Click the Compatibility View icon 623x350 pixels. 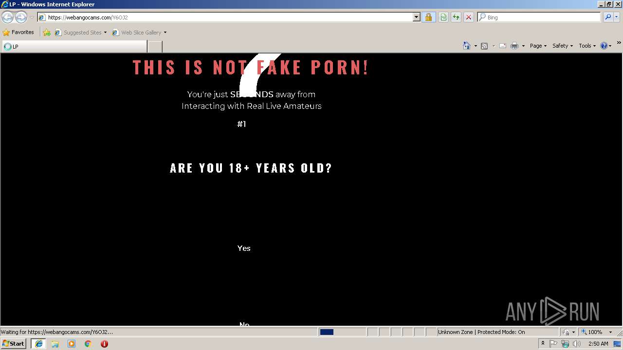443,17
